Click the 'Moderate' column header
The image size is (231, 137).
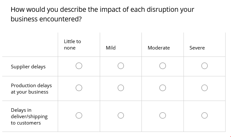point(159,48)
